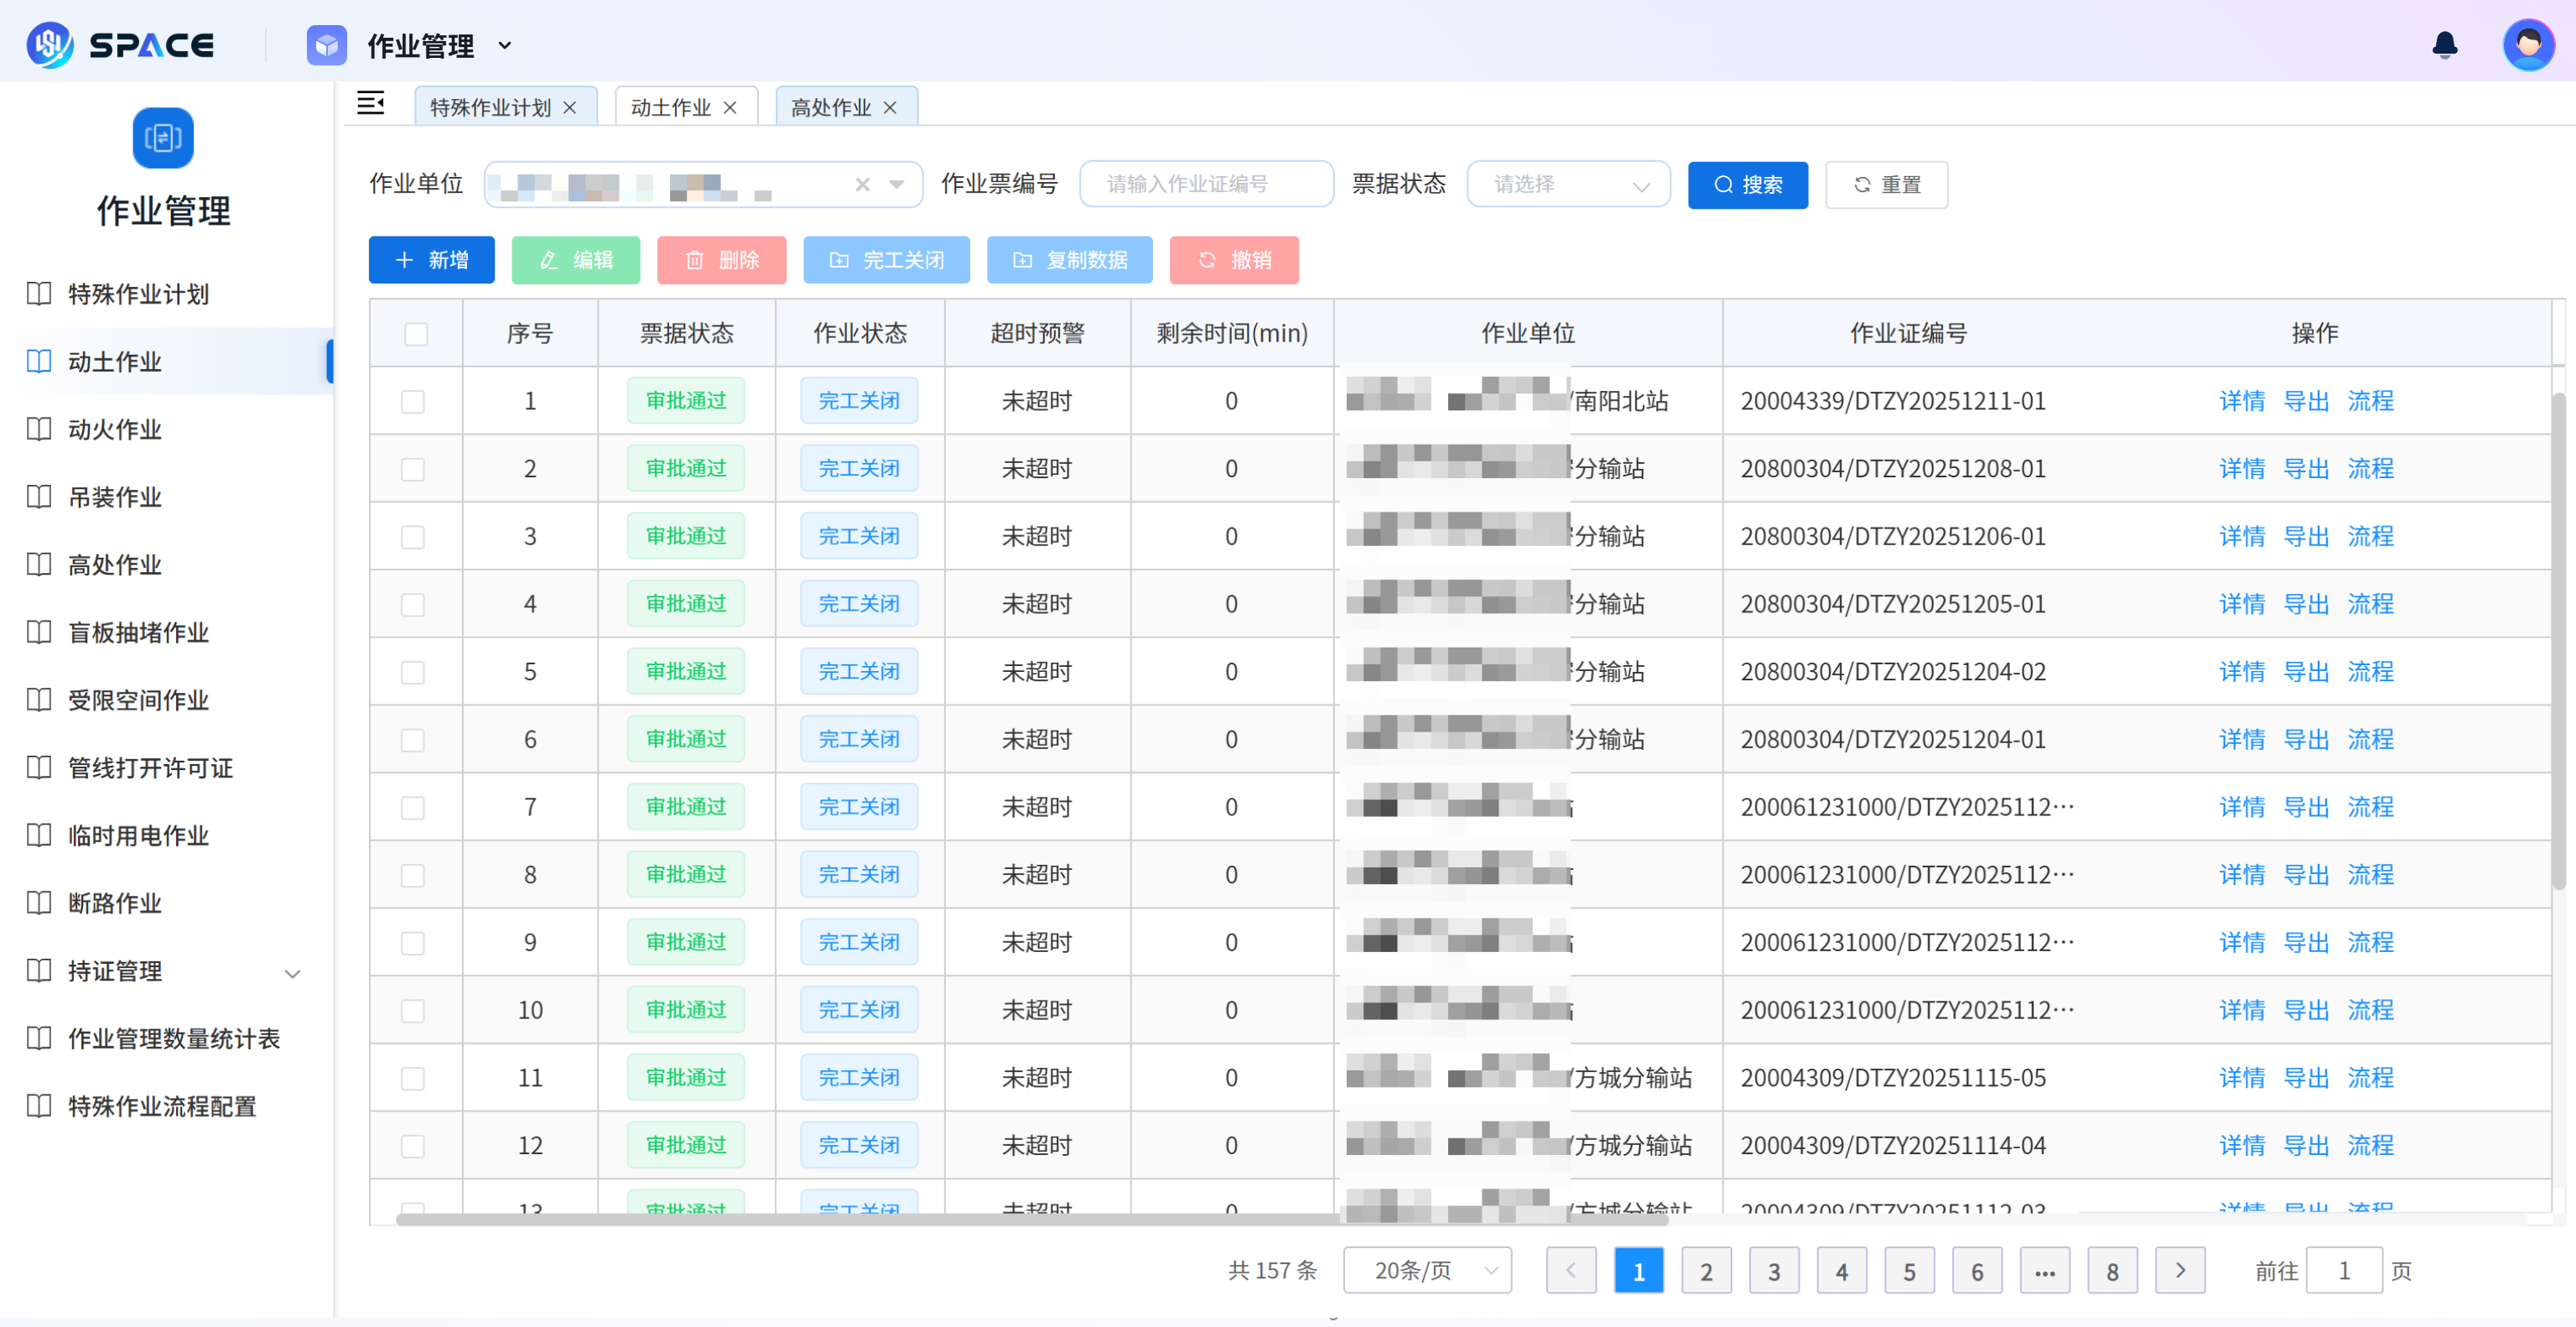Click the 完工关闭 completion close button
Viewport: 2576px width, 1327px height.
point(886,260)
